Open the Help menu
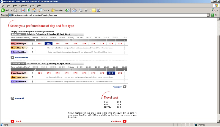Screen dimensions: 220x127 (39, 5)
